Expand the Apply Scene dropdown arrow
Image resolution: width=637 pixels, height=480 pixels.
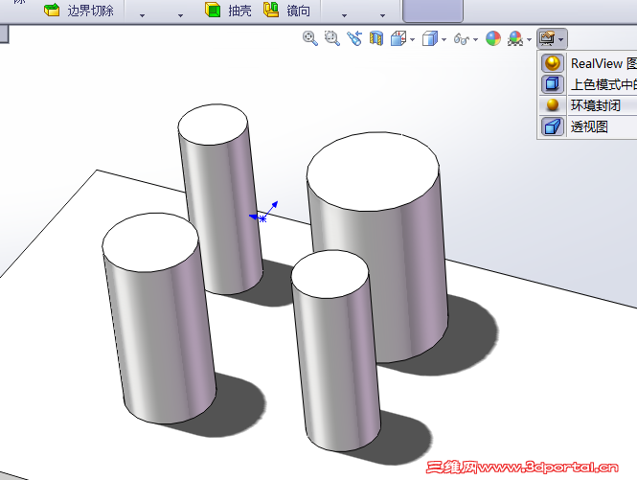[530, 40]
